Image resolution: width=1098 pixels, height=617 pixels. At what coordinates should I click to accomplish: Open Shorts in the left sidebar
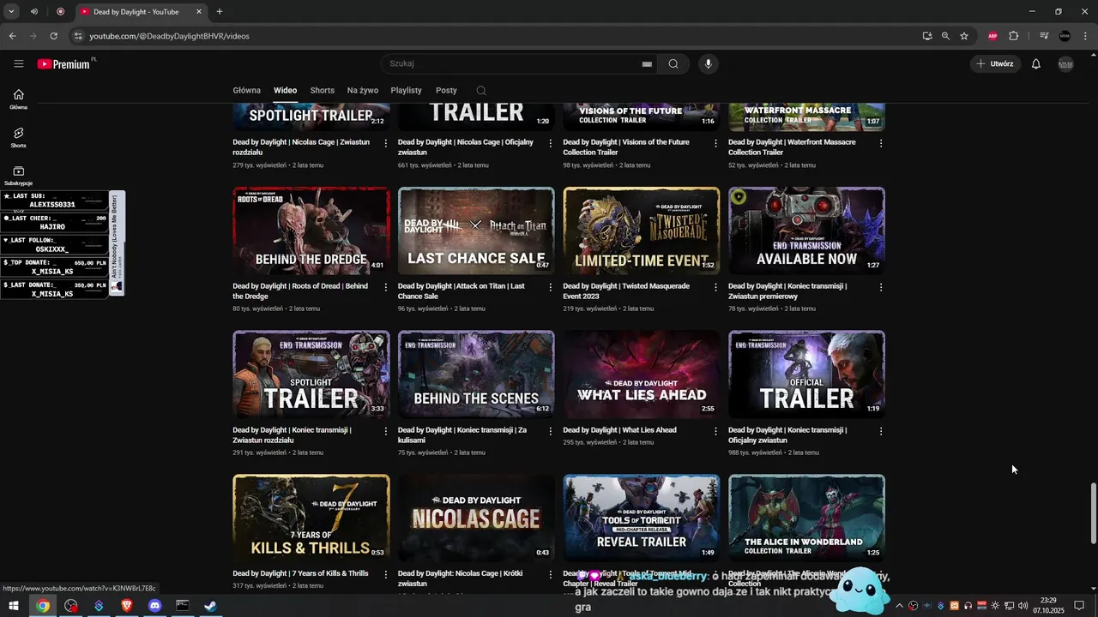tap(19, 137)
